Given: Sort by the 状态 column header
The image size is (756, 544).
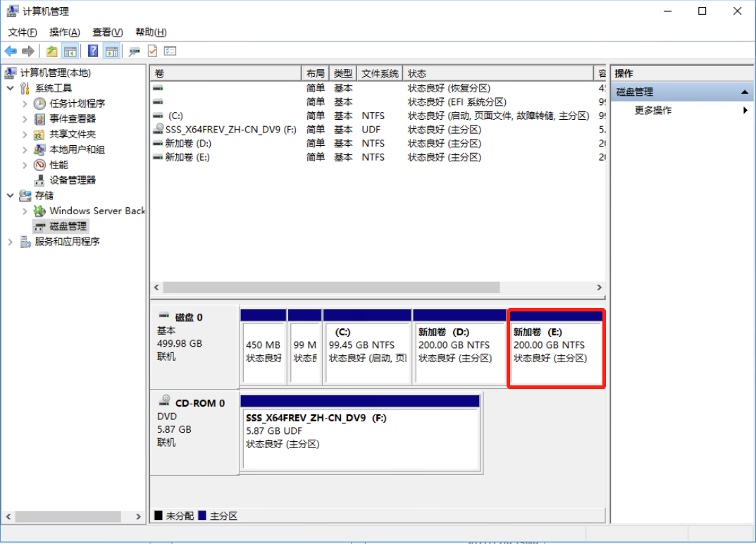Looking at the screenshot, I should click(x=498, y=73).
